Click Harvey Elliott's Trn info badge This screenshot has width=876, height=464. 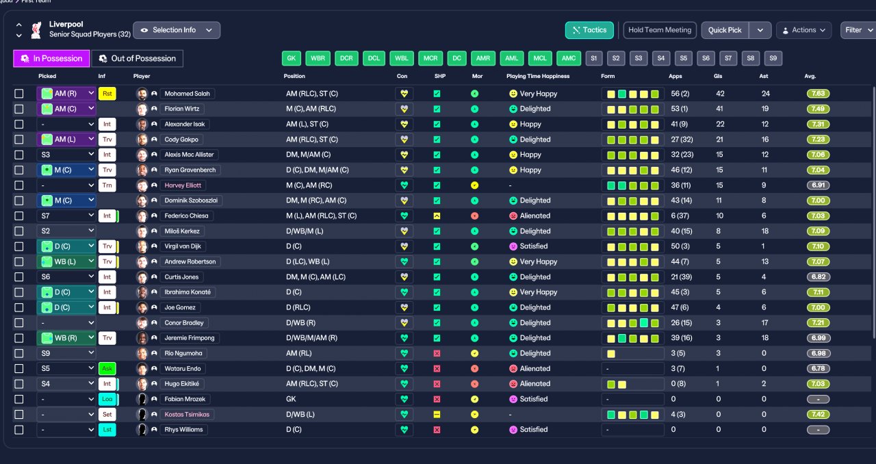tap(107, 185)
